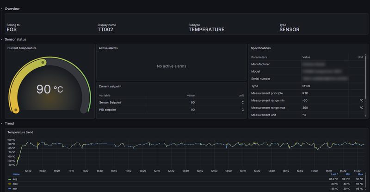Click the gauge start marker at bottom left
The image size is (370, 192).
pyautogui.click(x=16, y=110)
